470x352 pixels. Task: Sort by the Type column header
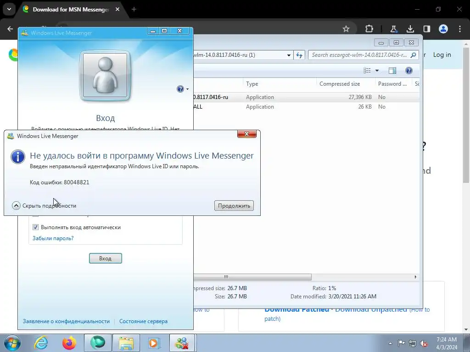pos(280,84)
